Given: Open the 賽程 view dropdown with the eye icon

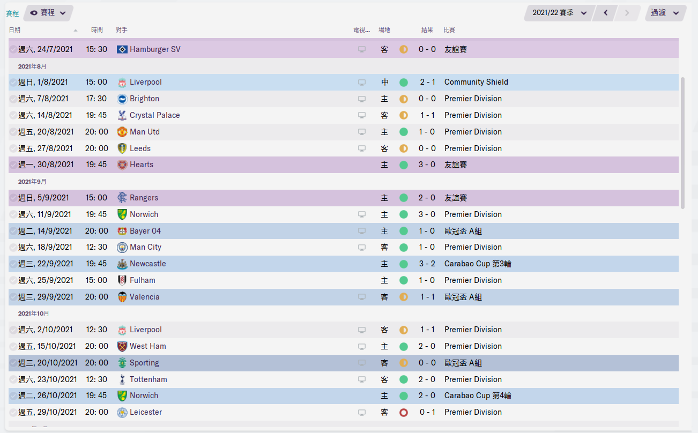Looking at the screenshot, I should (48, 13).
